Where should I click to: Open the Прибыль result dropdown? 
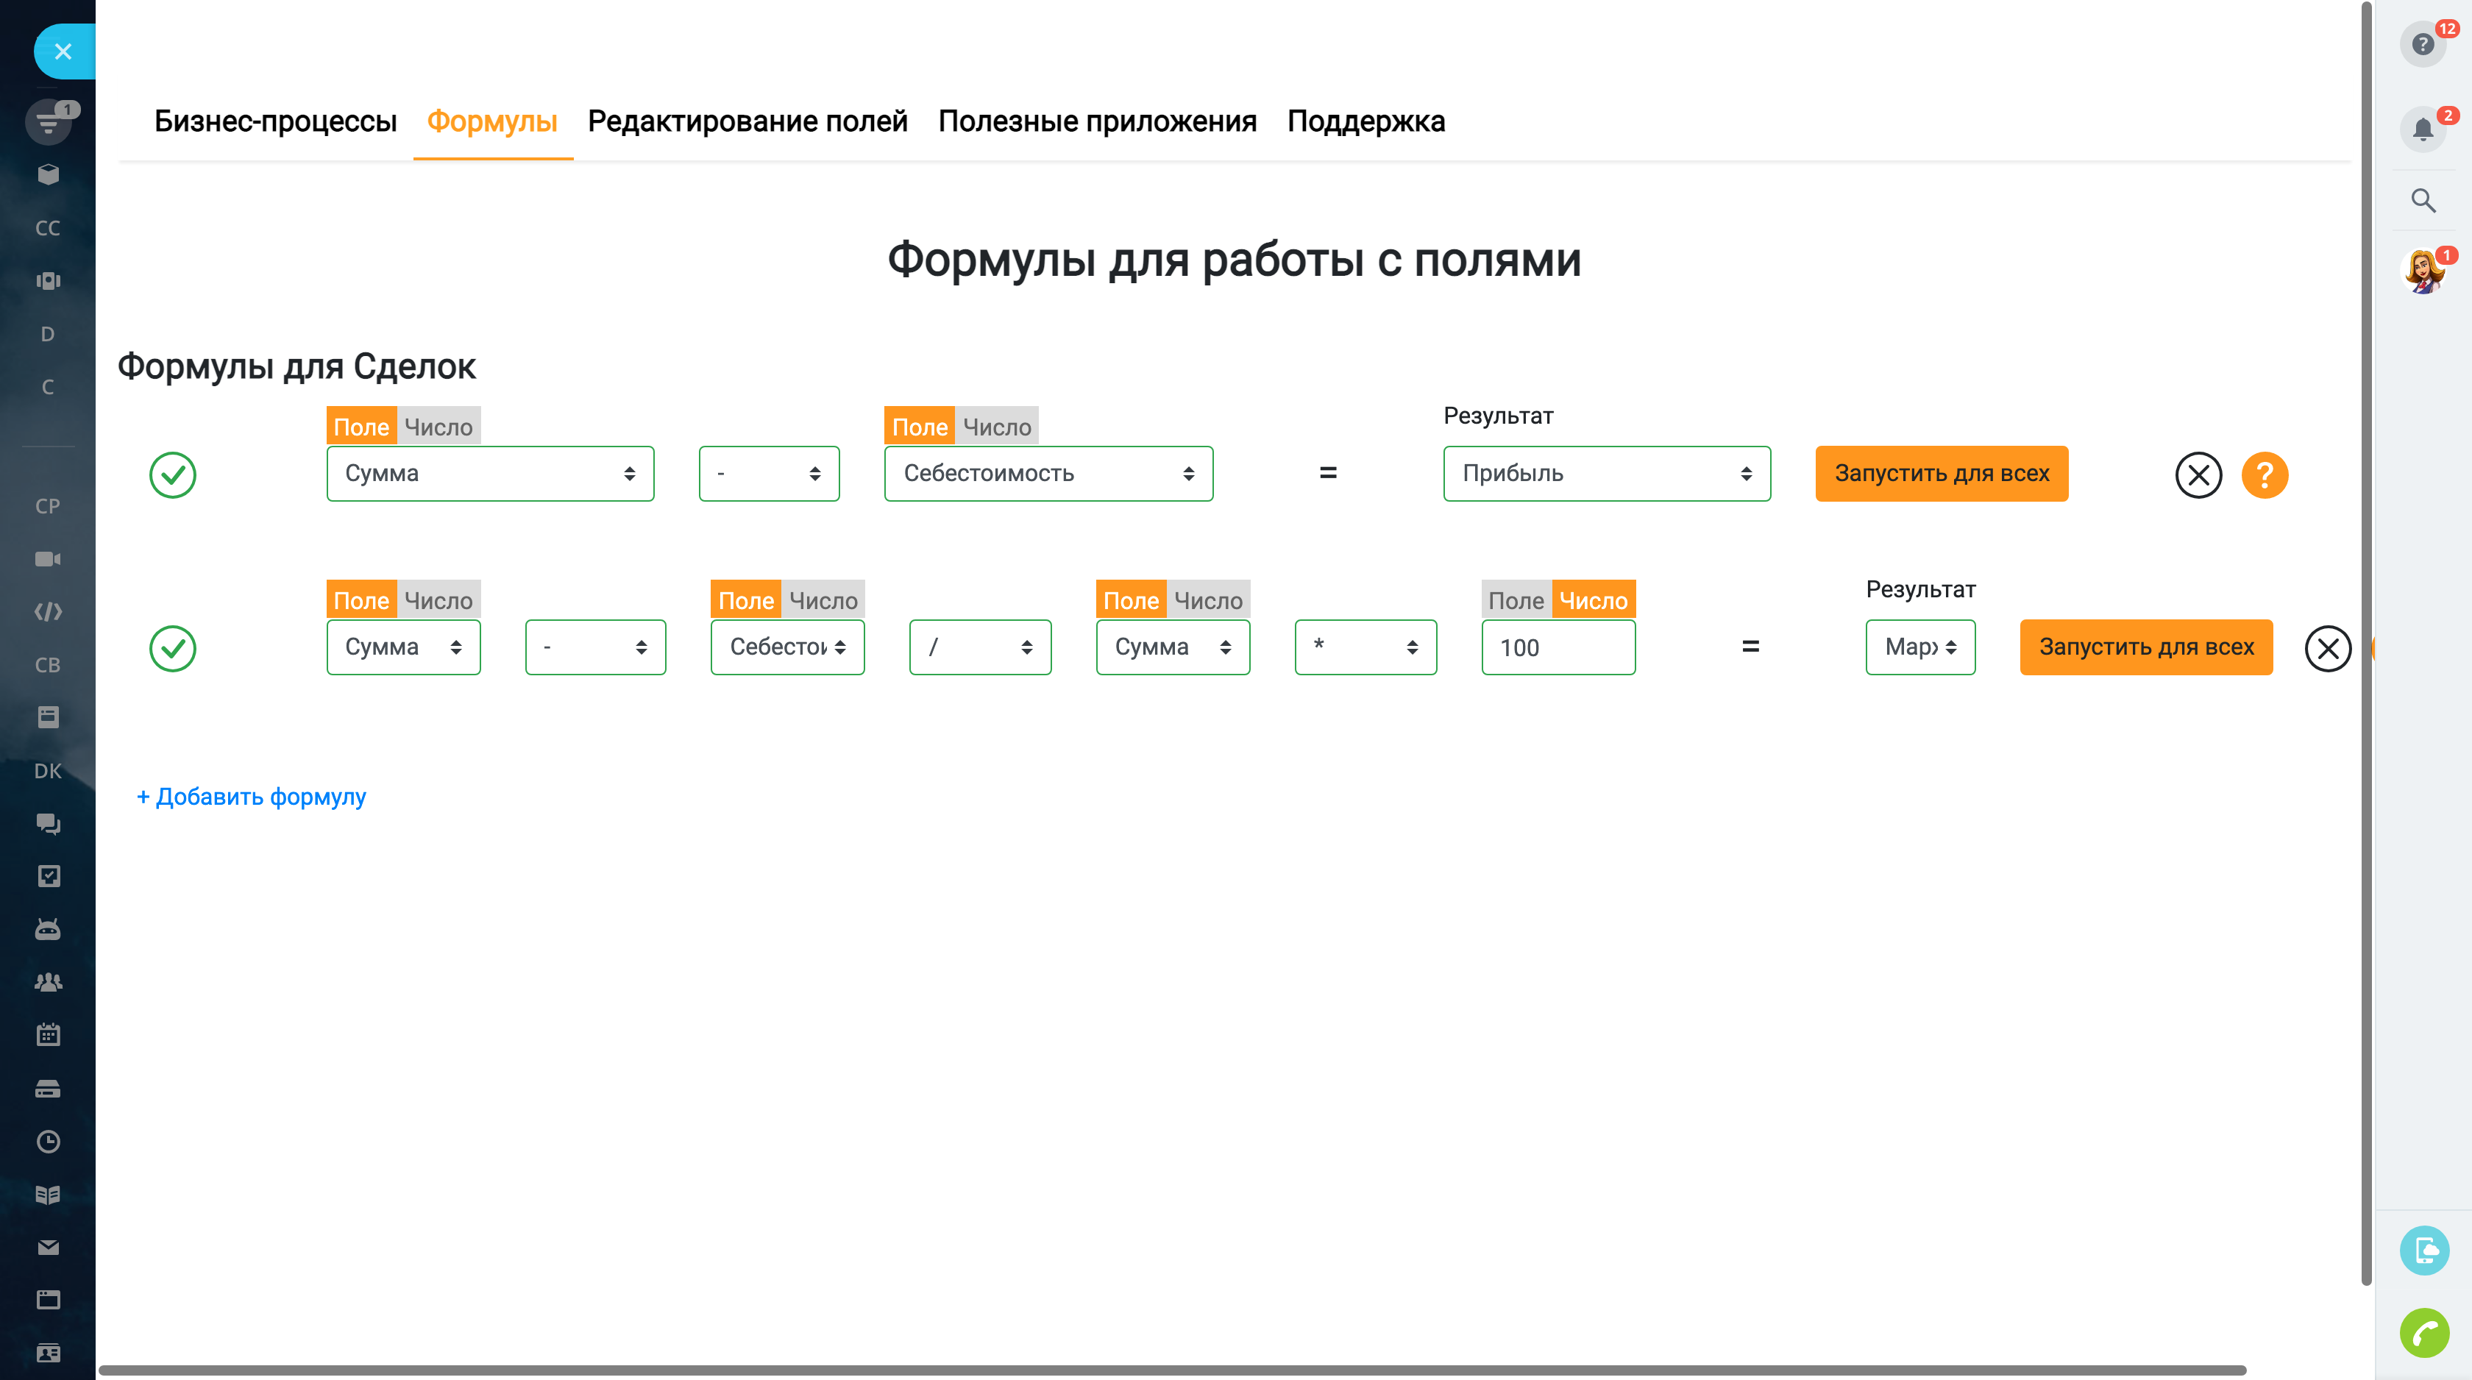point(1605,473)
